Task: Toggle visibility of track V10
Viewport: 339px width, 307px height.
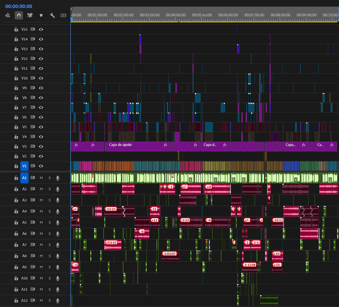Action: pyautogui.click(x=41, y=78)
